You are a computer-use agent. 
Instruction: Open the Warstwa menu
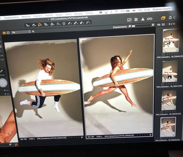coord(26,17)
